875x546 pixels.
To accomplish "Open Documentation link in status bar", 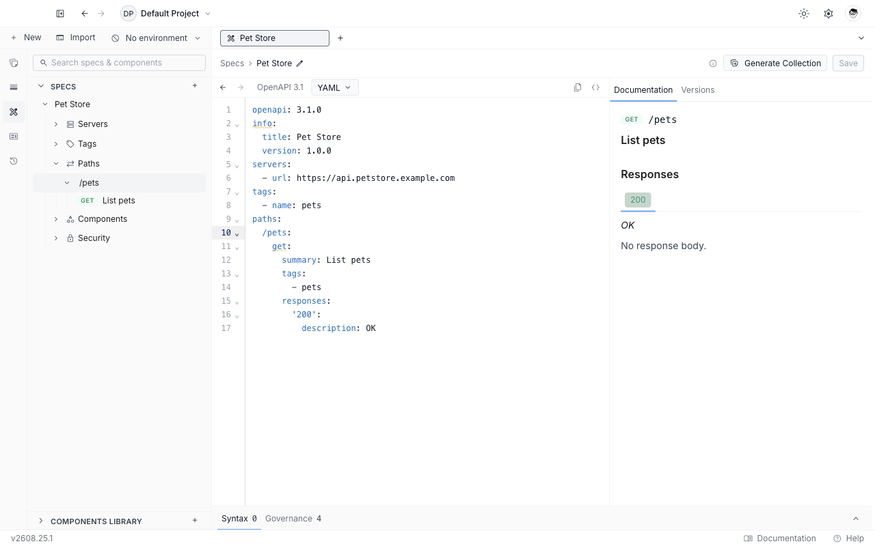I will 780,538.
